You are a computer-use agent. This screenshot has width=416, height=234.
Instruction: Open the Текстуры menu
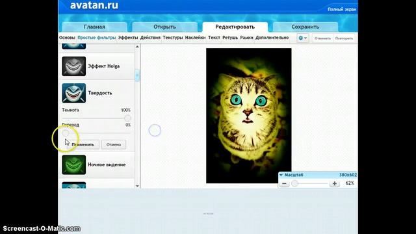point(173,38)
